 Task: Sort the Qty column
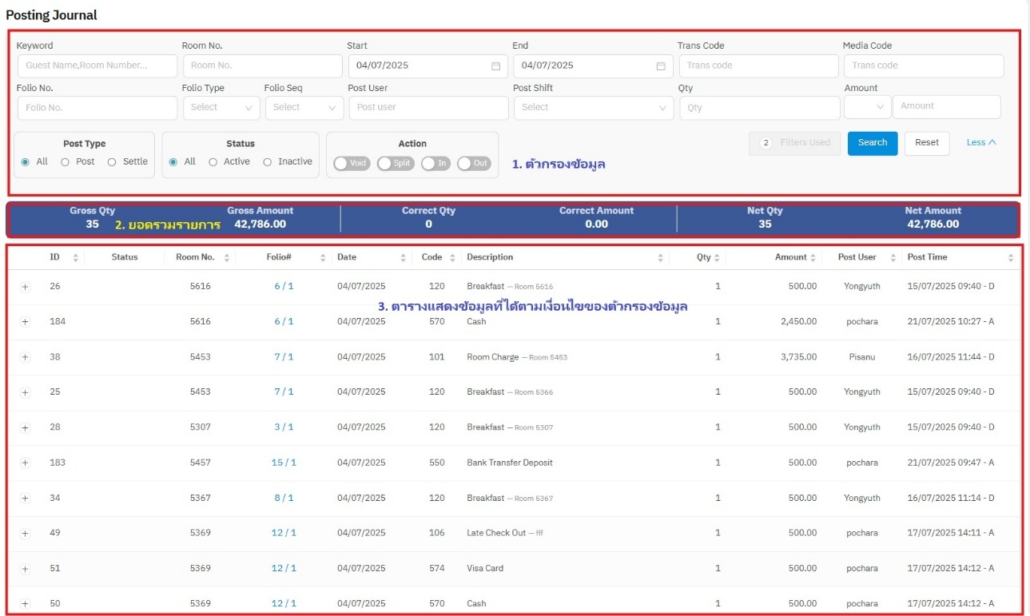click(x=717, y=257)
